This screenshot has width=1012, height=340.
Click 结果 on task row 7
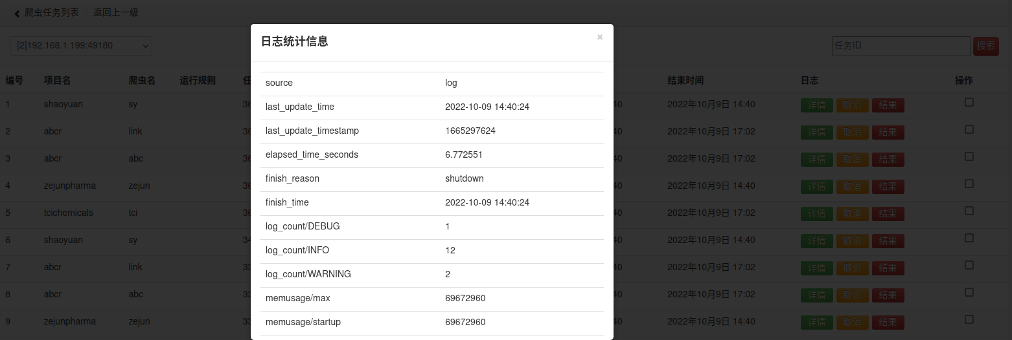click(x=888, y=268)
